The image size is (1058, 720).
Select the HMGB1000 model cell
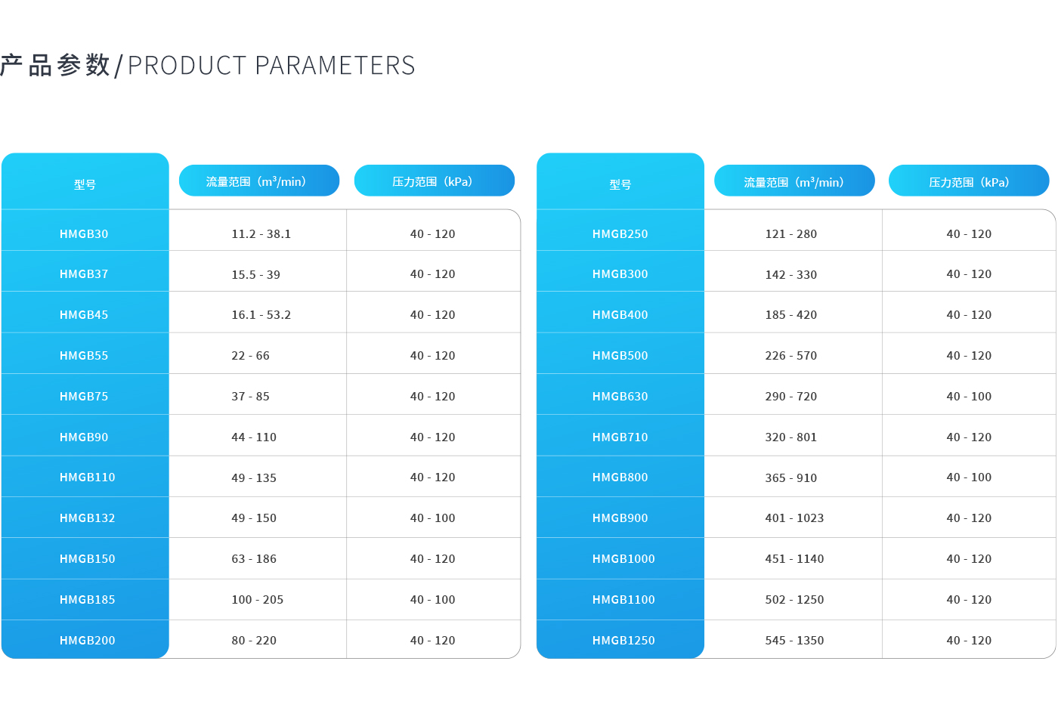[620, 558]
